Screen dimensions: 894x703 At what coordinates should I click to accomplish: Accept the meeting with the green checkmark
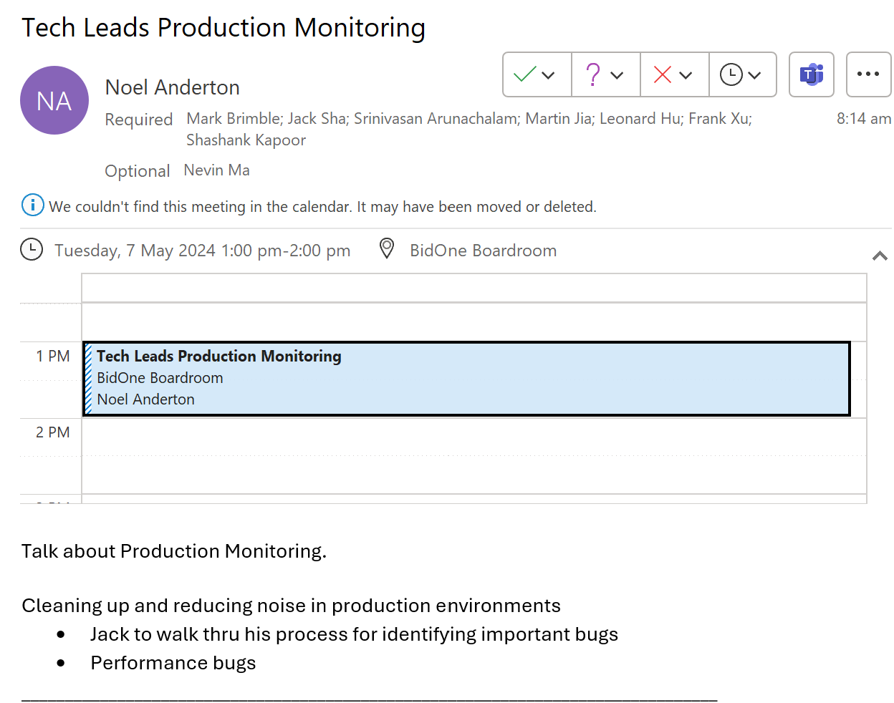pyautogui.click(x=525, y=74)
